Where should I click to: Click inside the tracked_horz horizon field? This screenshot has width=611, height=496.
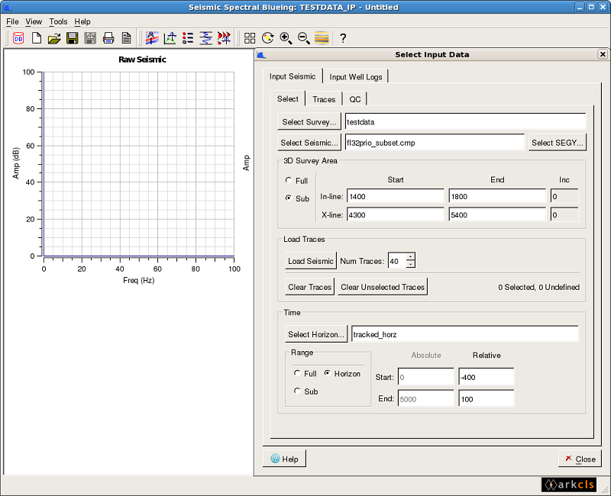click(x=458, y=333)
